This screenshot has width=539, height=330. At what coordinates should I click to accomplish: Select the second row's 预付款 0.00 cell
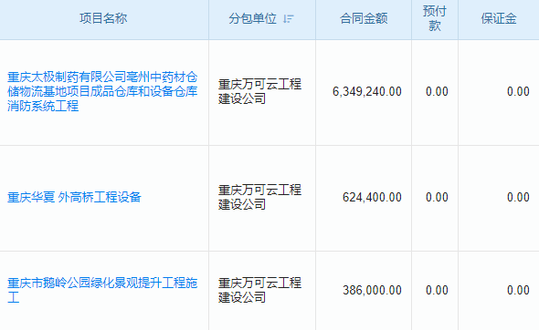[437, 197]
